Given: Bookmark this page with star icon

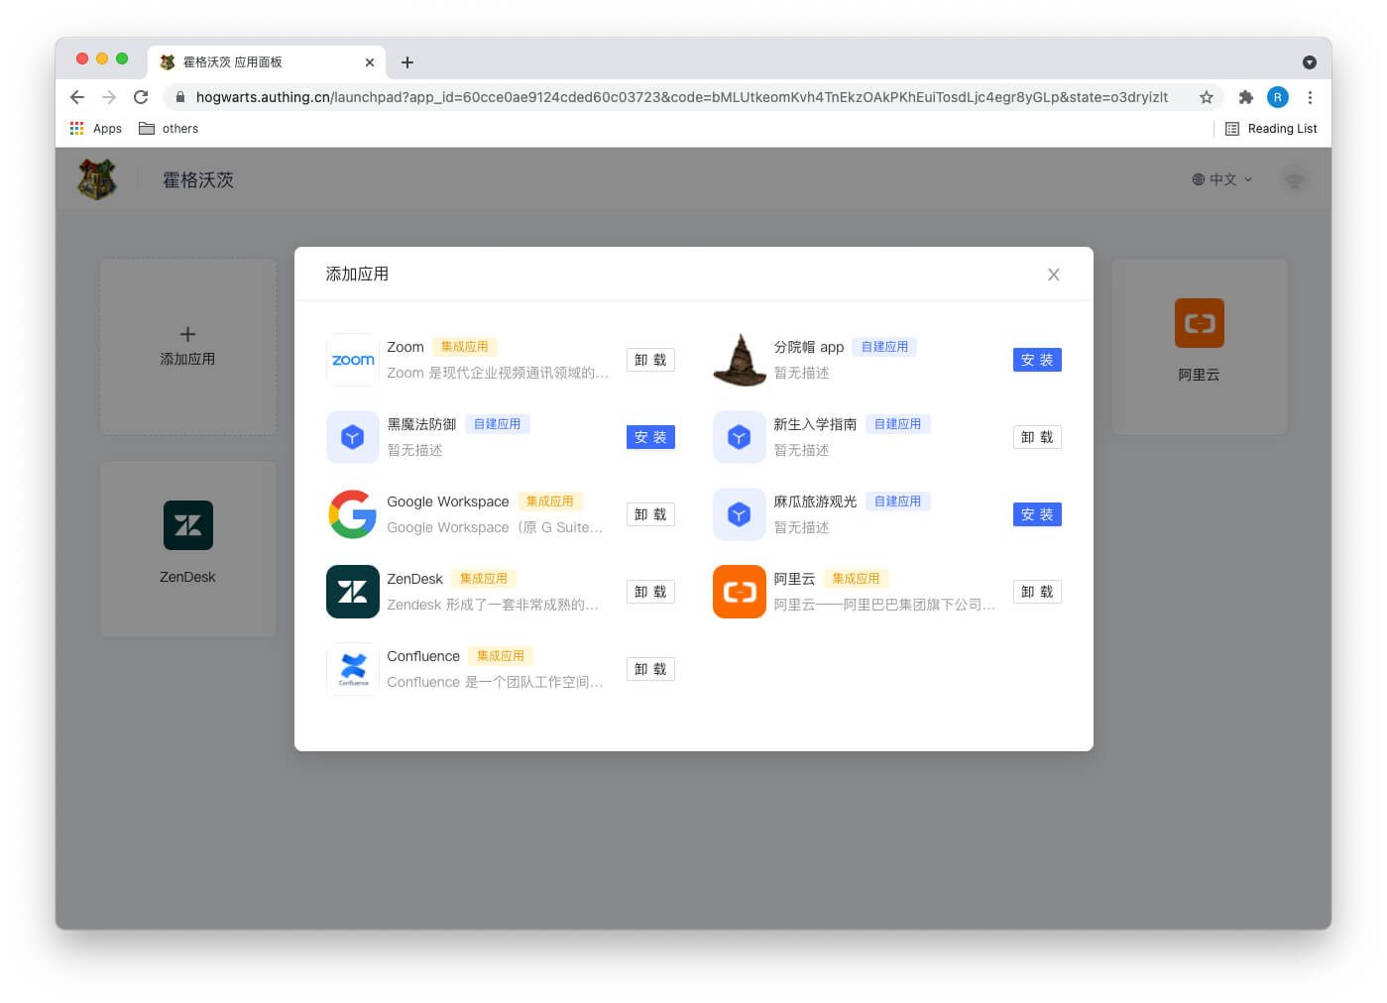Looking at the screenshot, I should (1207, 97).
